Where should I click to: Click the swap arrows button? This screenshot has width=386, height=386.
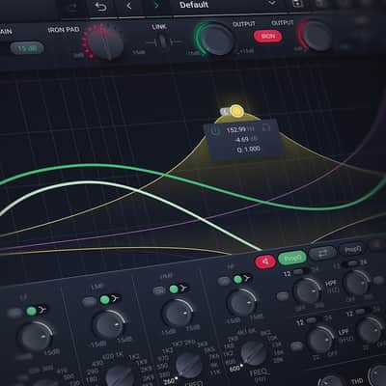[x=322, y=253]
